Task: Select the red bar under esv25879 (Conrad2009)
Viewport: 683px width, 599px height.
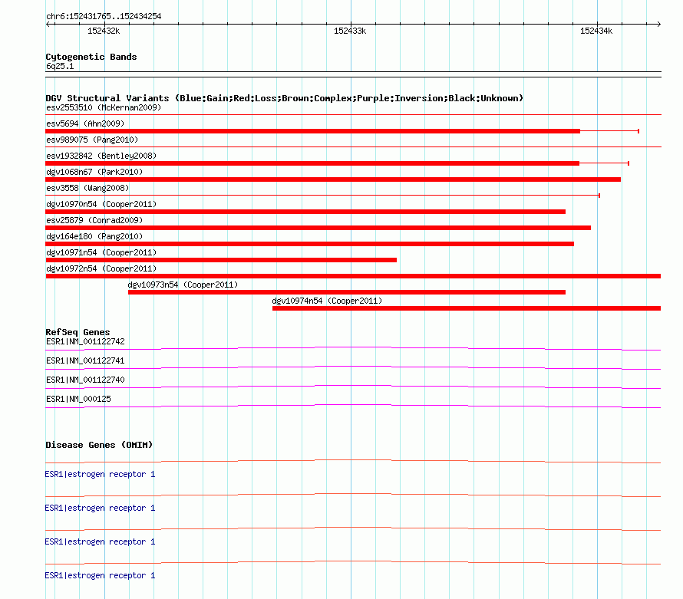Action: click(x=318, y=228)
